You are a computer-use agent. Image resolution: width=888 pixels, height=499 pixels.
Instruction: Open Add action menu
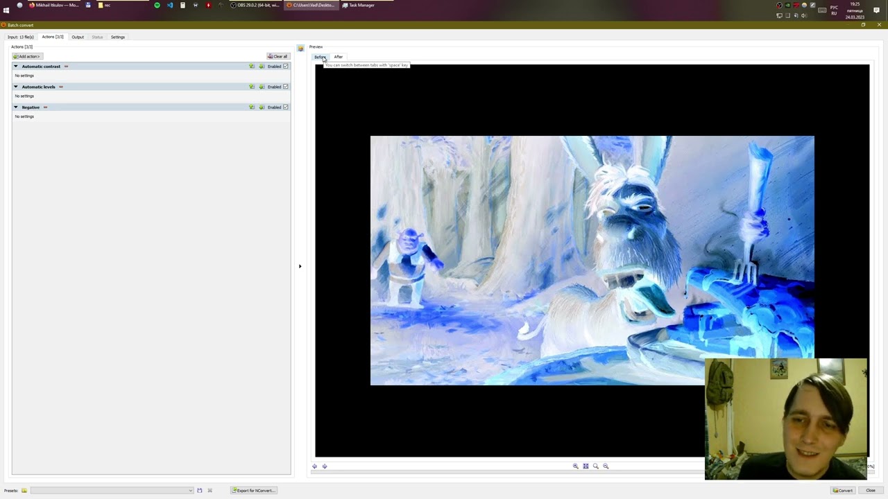27,56
